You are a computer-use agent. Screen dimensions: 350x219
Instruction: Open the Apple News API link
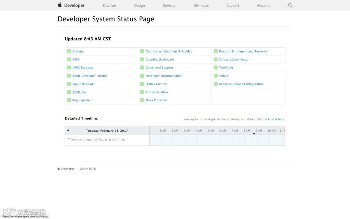(83, 84)
